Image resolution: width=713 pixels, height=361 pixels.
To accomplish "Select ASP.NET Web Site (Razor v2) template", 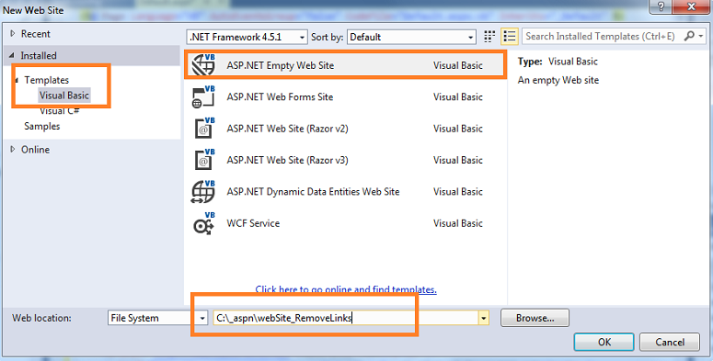I will pyautogui.click(x=287, y=129).
